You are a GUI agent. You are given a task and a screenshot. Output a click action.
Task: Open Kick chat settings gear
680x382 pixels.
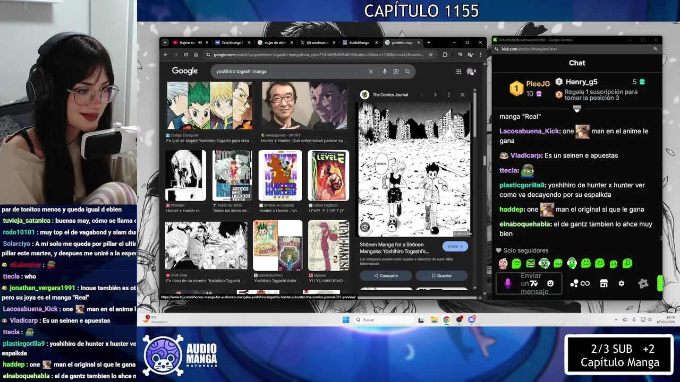click(x=622, y=284)
